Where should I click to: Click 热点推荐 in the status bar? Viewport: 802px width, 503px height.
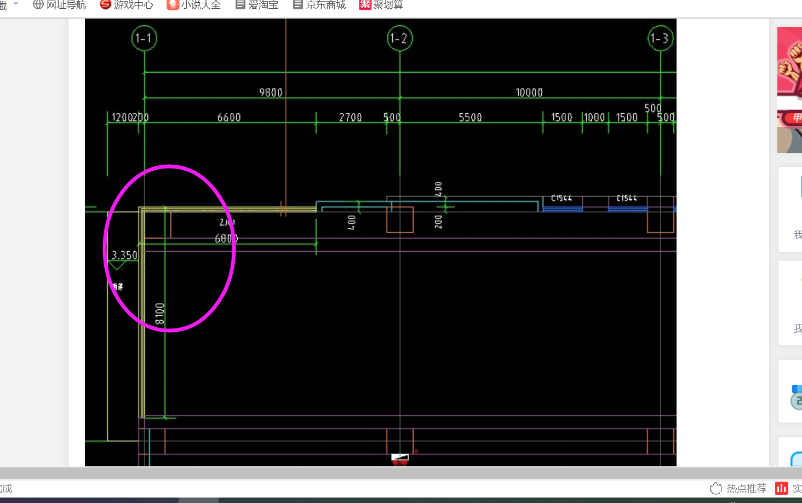(738, 488)
